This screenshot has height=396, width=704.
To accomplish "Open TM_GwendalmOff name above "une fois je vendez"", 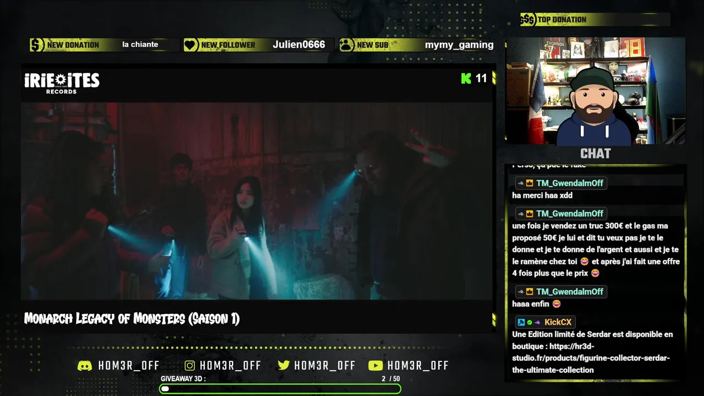I will click(x=570, y=214).
